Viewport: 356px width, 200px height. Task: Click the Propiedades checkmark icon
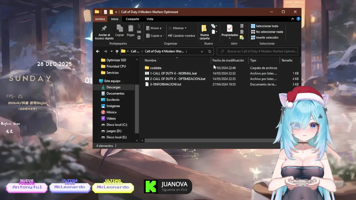coord(230,28)
